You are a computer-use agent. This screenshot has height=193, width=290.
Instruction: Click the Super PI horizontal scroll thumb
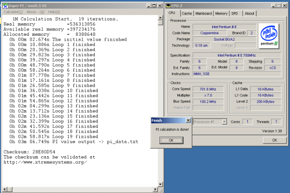coord(10,189)
